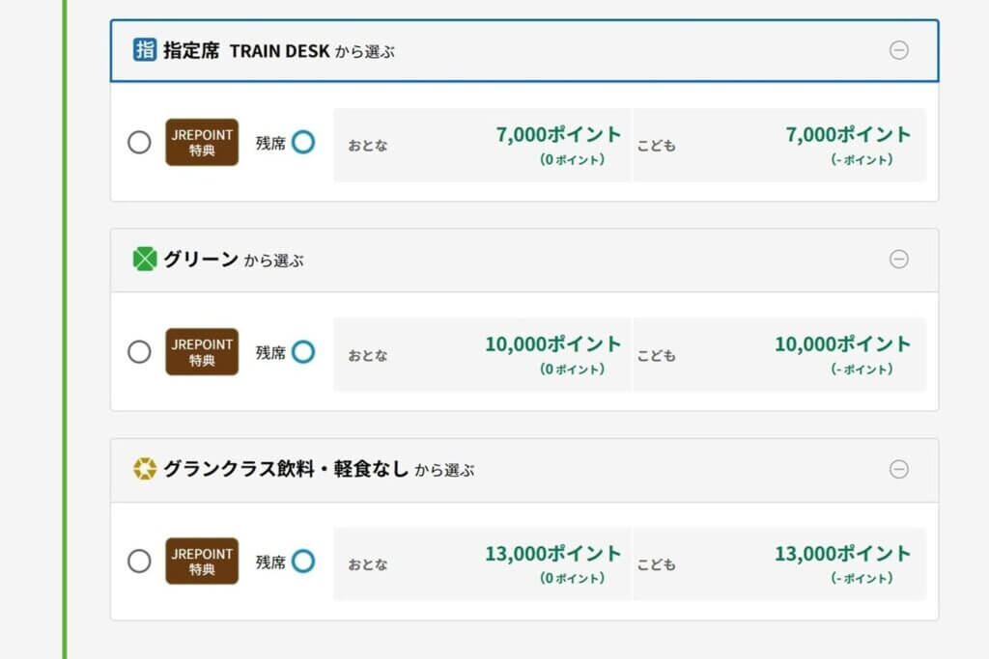The image size is (989, 659).
Task: Click the JREPOINT 特典 badge in the グランクラス row
Action: [x=202, y=562]
